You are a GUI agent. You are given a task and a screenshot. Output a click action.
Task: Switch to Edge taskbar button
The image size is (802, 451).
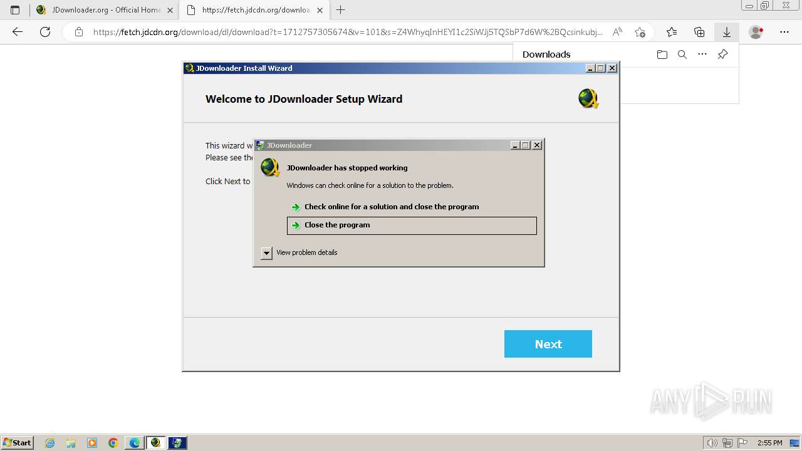click(135, 443)
